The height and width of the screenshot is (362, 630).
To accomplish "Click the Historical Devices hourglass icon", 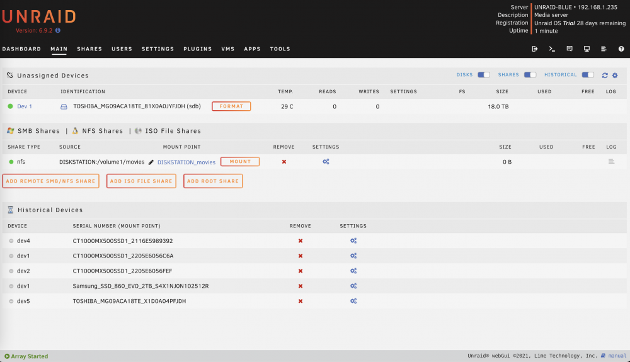I will (x=11, y=210).
